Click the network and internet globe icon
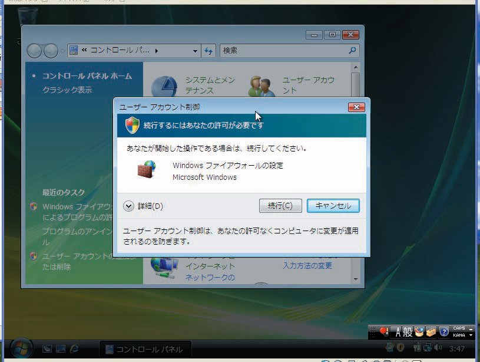The height and width of the screenshot is (362, 480). point(164,269)
